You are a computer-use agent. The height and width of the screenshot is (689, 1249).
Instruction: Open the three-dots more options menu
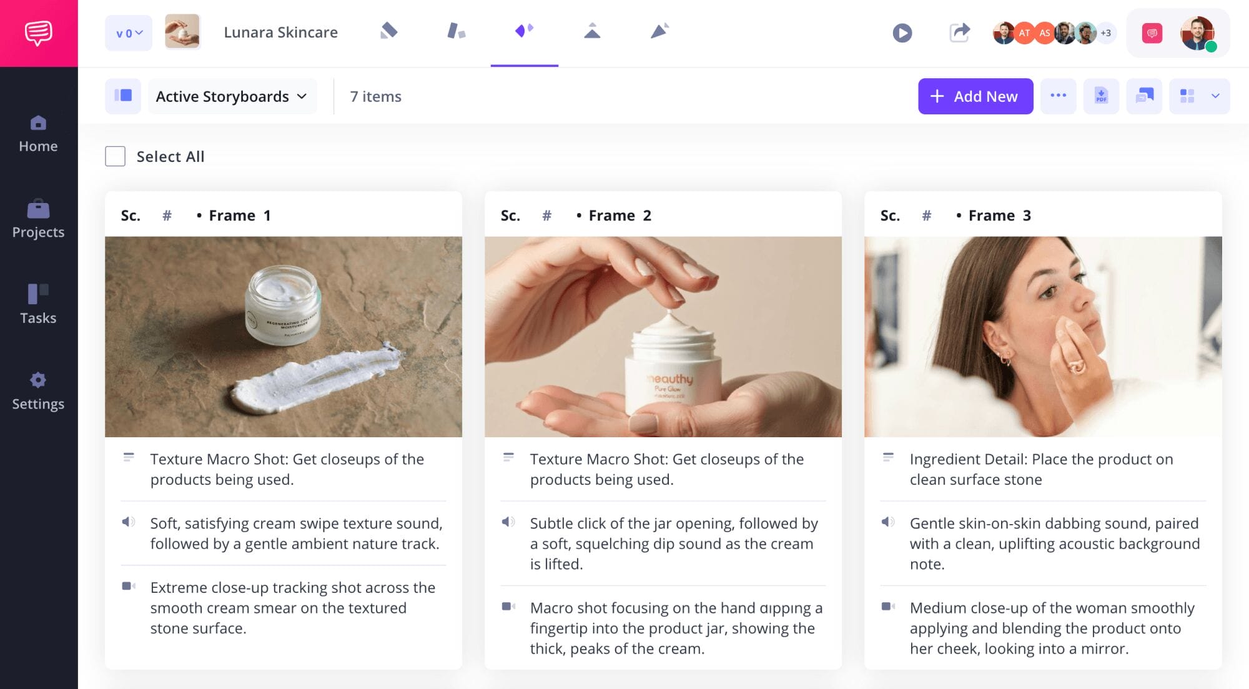[1059, 96]
